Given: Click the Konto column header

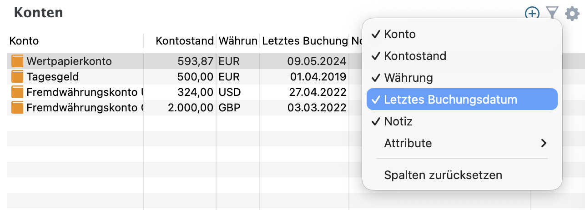Looking at the screenshot, I should 24,41.
